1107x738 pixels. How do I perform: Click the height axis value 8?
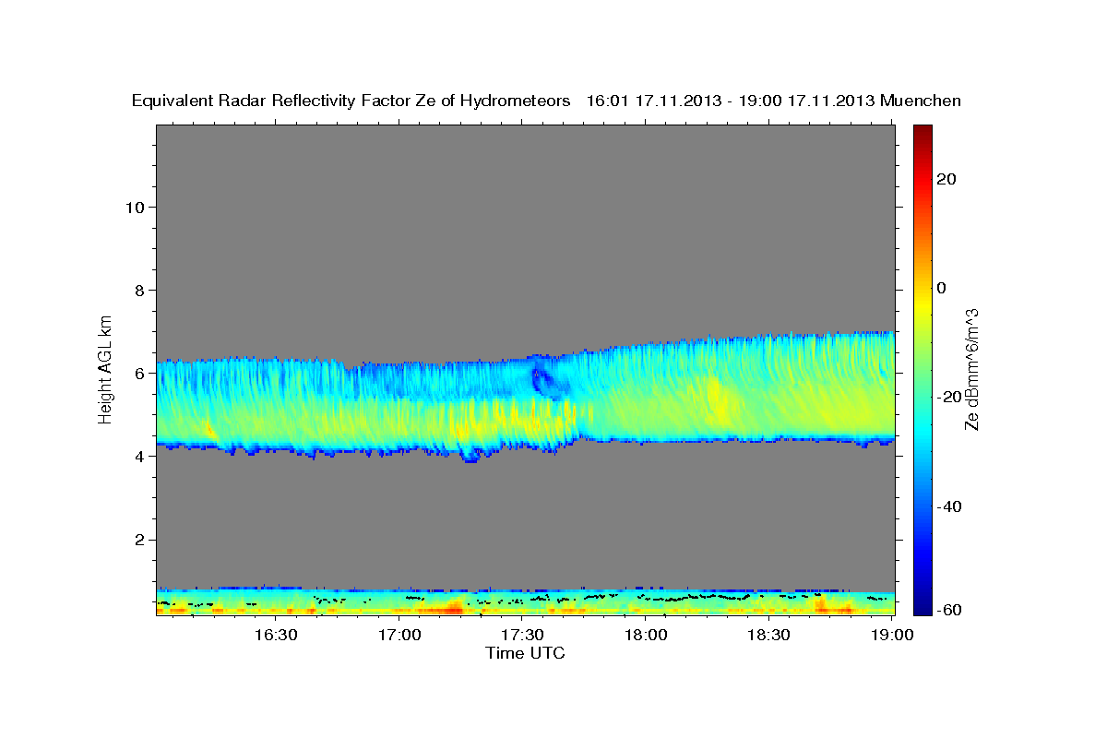(x=138, y=290)
